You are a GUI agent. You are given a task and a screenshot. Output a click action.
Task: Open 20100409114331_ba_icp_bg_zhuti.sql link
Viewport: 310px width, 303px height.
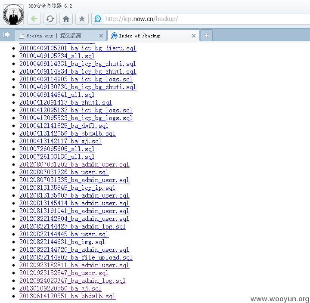pos(77,64)
